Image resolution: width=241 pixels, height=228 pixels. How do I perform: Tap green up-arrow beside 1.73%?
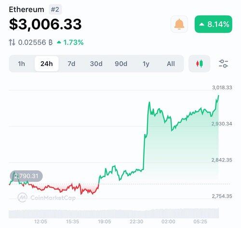coord(59,42)
